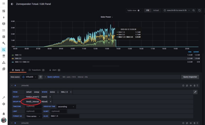Viewport: 205px width, 125px height.
Task: Open the data source help icon
Action: 40,77
